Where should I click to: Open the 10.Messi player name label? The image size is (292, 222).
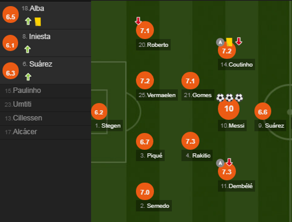pyautogui.click(x=232, y=125)
